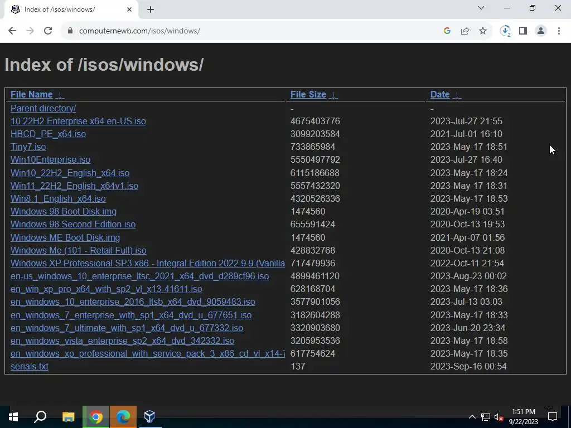View site info via padlock icon

[70, 31]
